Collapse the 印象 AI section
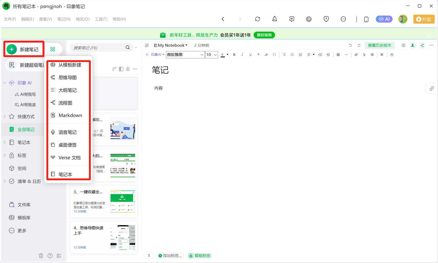Viewport: 438px width, 263px height. coord(5,83)
